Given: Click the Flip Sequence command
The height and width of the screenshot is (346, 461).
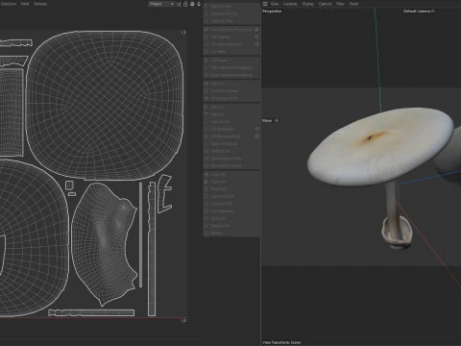Looking at the screenshot, I should click(231, 211).
